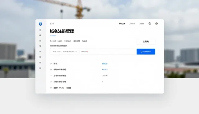This screenshot has height=114, width=199.
Task: Click the blue button with circle icon
Action: click(x=146, y=51)
